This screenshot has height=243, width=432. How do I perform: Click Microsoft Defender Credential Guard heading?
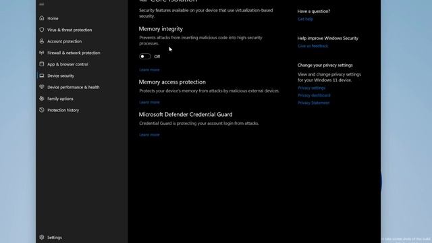pos(186,114)
